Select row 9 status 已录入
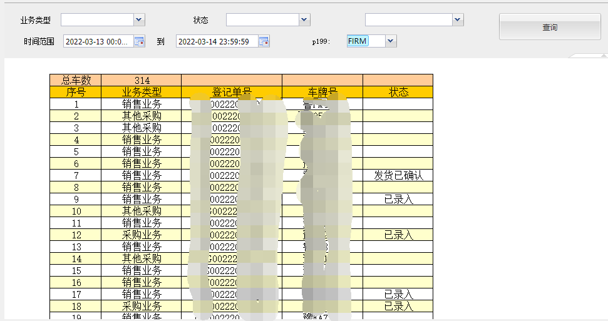608x321 pixels. 398,199
